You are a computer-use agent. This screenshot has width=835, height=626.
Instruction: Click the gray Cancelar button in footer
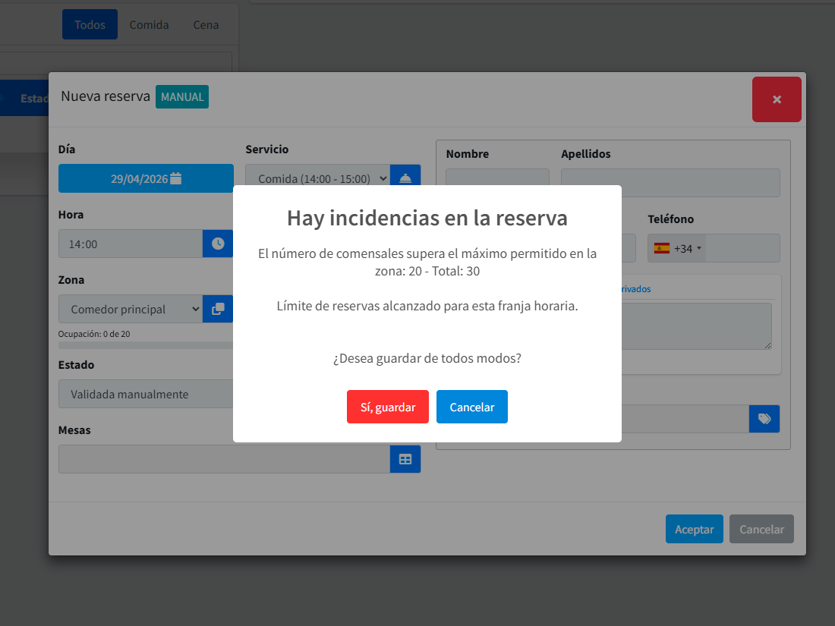(761, 529)
